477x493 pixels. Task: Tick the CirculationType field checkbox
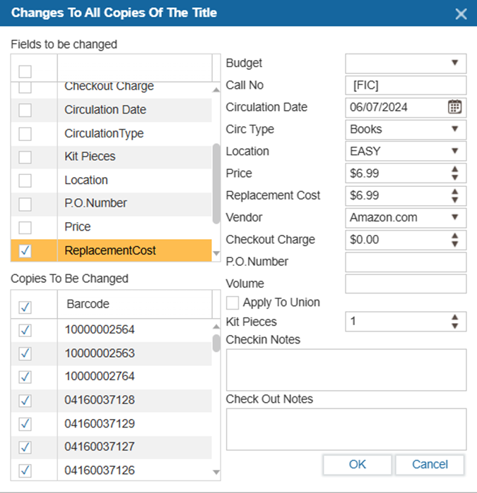(x=25, y=134)
